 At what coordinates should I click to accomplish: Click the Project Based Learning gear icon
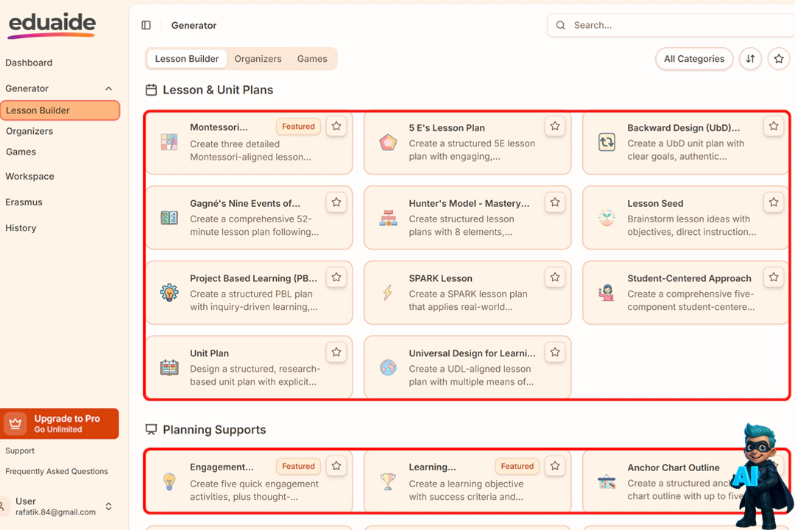click(x=169, y=293)
